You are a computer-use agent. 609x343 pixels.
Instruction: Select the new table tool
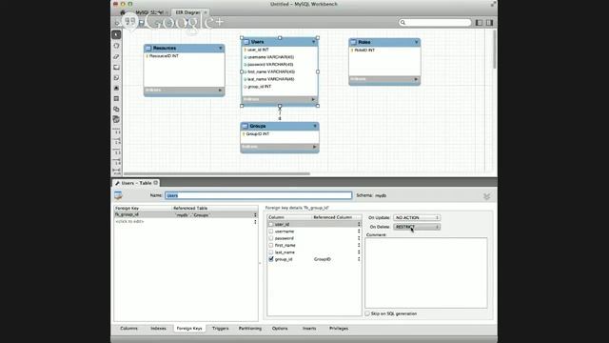click(x=116, y=99)
